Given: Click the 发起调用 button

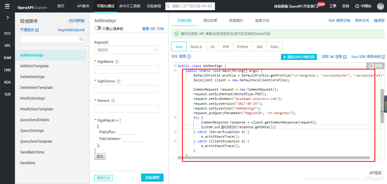Looking at the screenshot, I should [152, 178].
